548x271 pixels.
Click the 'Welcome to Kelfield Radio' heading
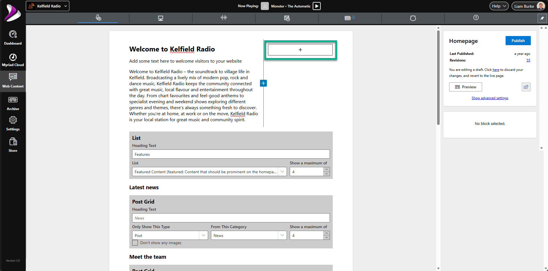[172, 49]
